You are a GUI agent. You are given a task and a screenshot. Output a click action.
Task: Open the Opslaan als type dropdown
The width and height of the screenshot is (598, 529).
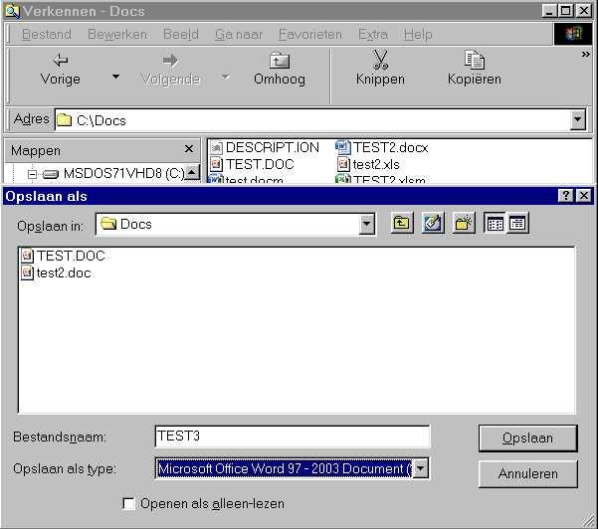(x=420, y=468)
